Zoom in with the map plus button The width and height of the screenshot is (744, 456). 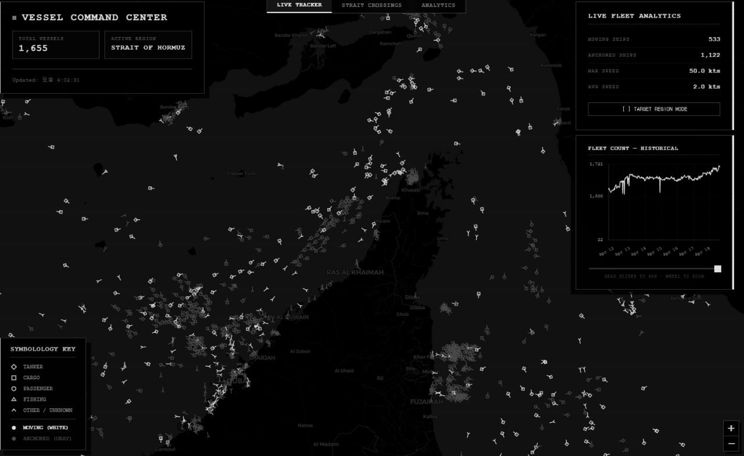point(731,429)
